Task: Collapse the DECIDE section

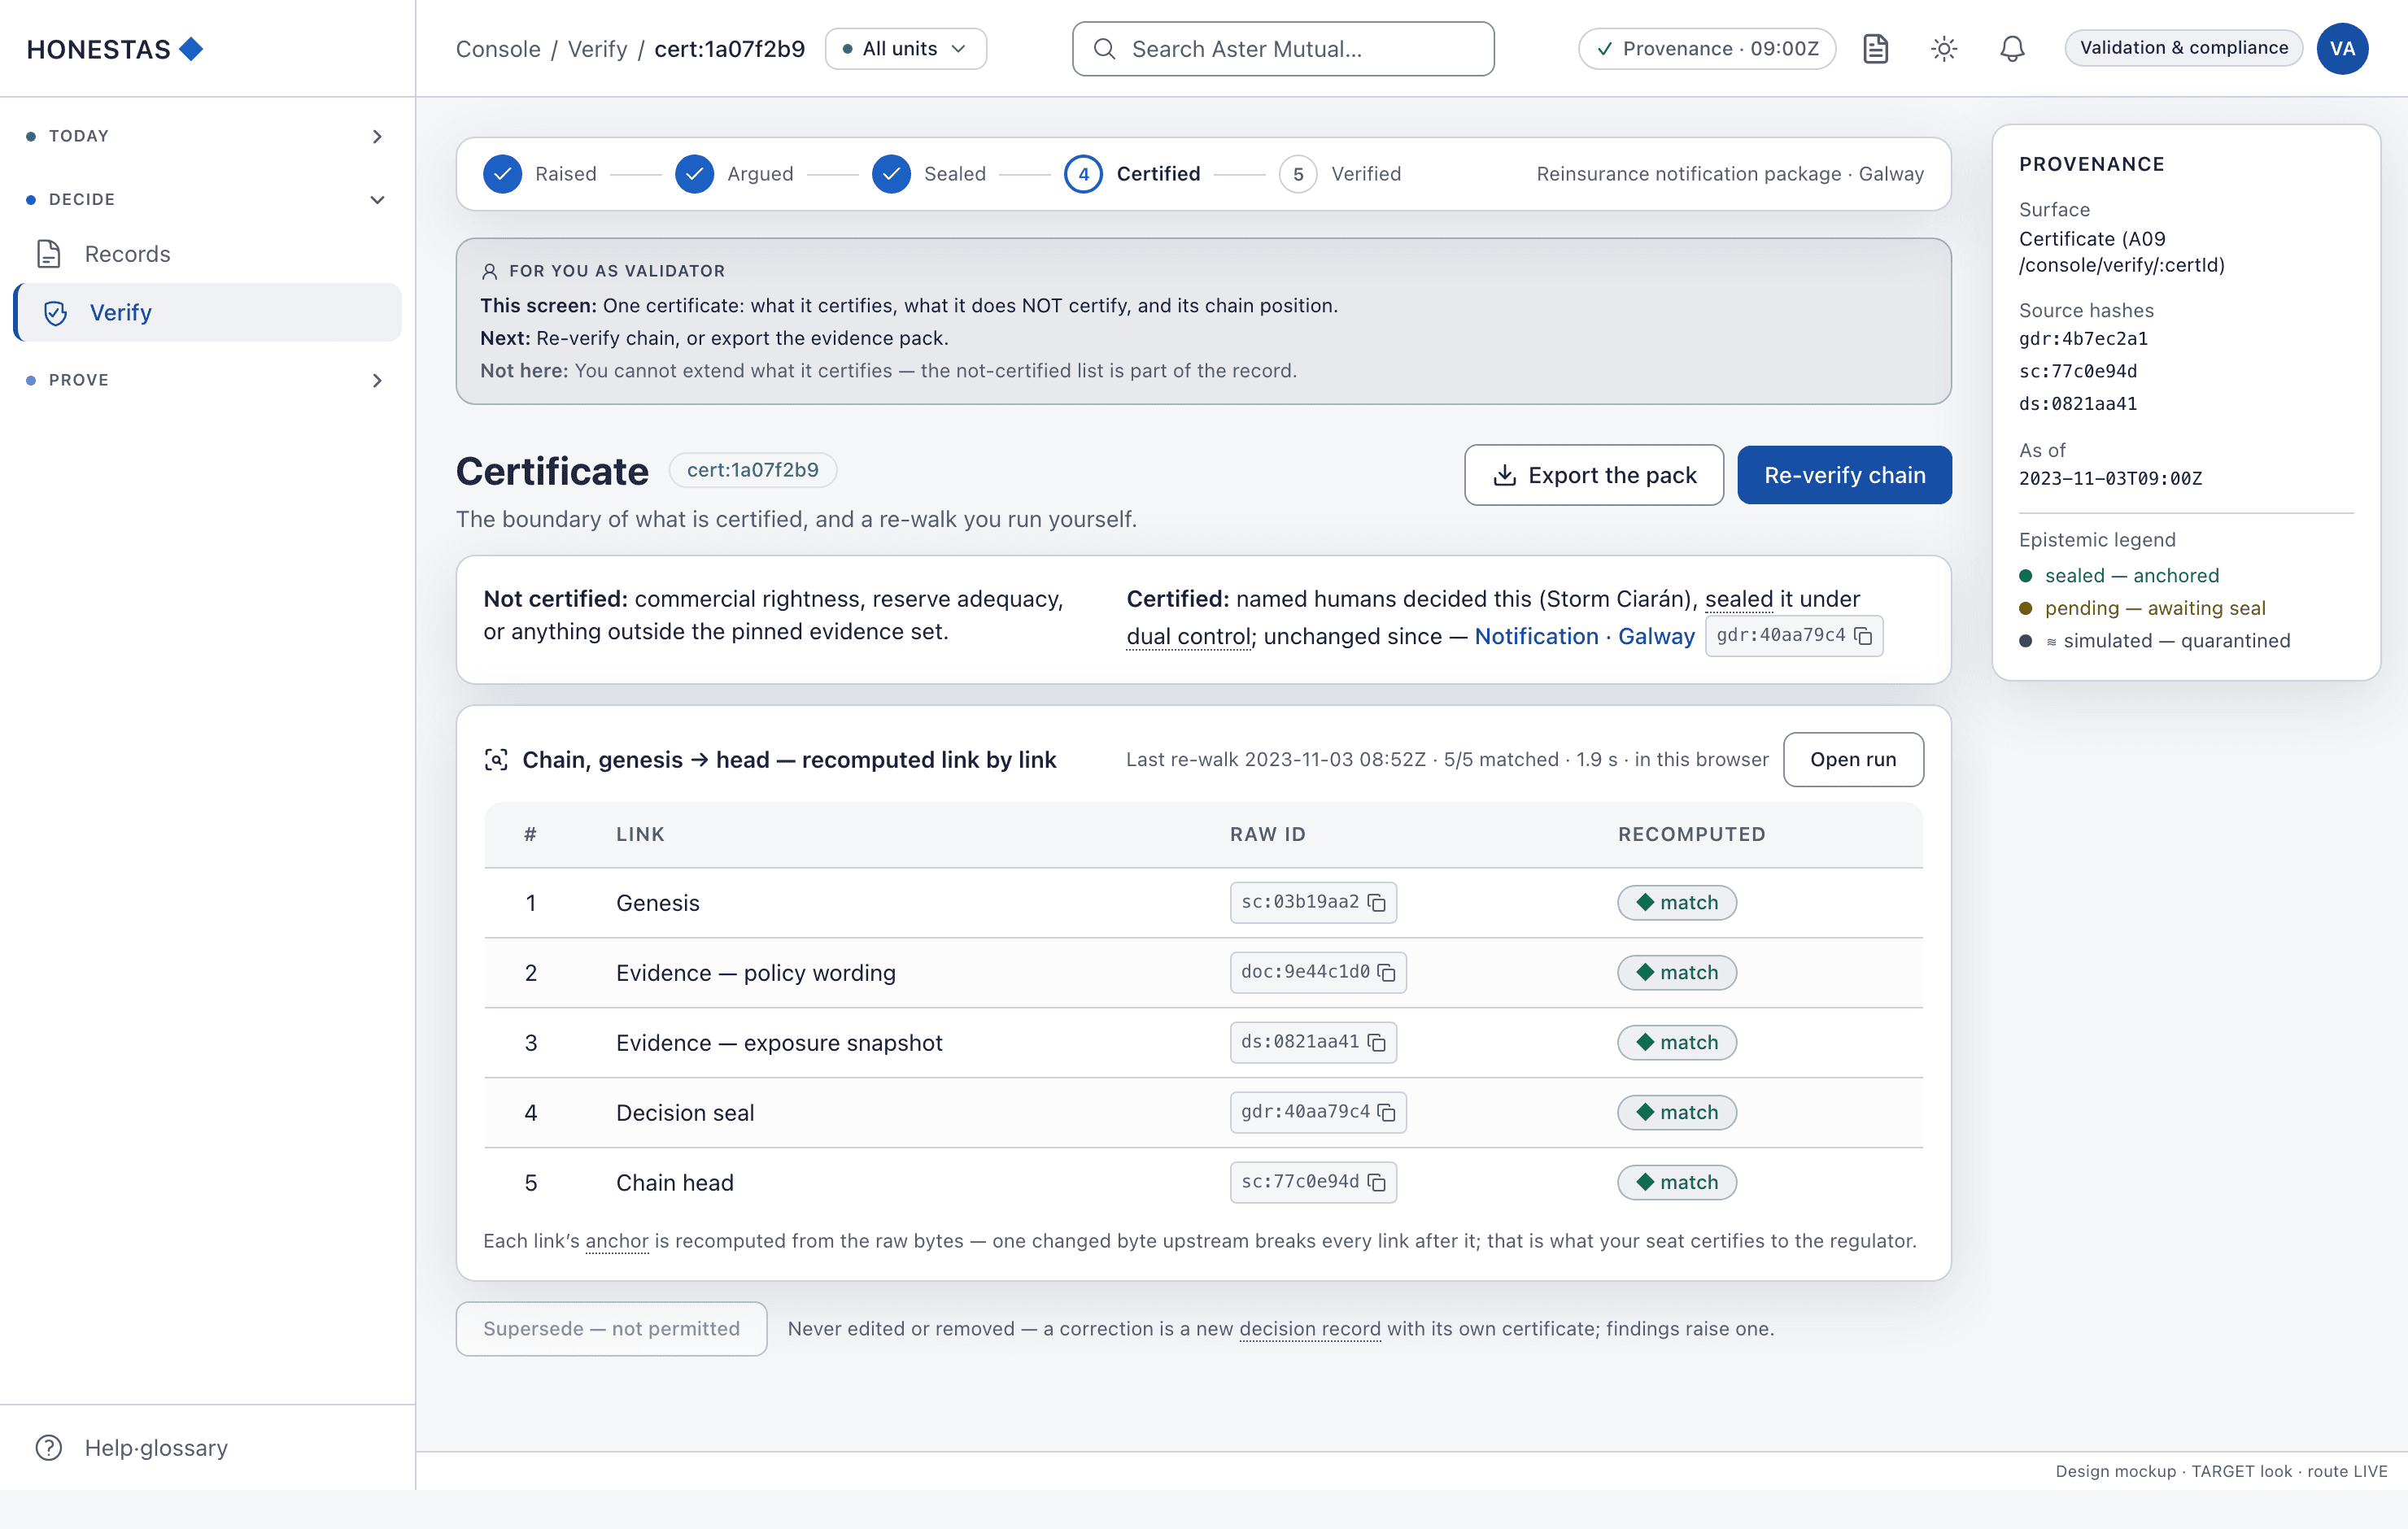Action: point(207,199)
